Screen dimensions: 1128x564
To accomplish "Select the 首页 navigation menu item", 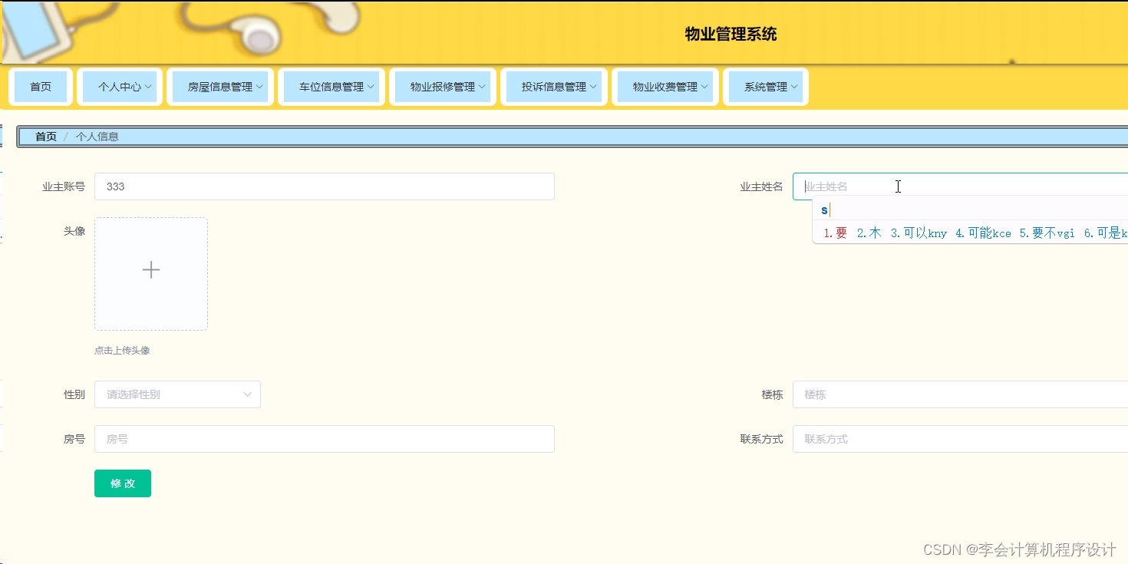I will point(41,86).
